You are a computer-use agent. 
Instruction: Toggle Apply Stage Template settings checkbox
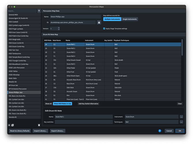pyautogui.click(x=104, y=29)
